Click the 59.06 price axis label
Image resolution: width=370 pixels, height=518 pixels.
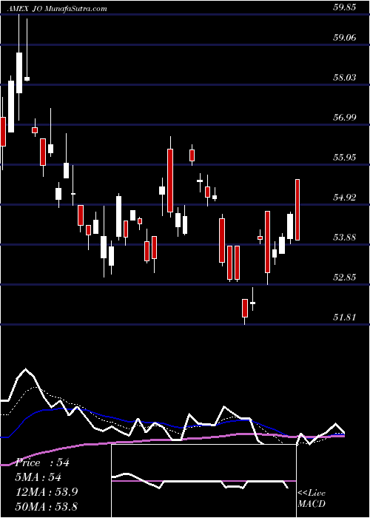click(345, 38)
